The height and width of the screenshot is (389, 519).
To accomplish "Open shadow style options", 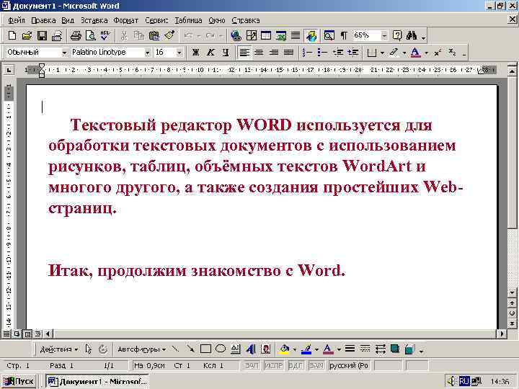I will click(x=394, y=349).
